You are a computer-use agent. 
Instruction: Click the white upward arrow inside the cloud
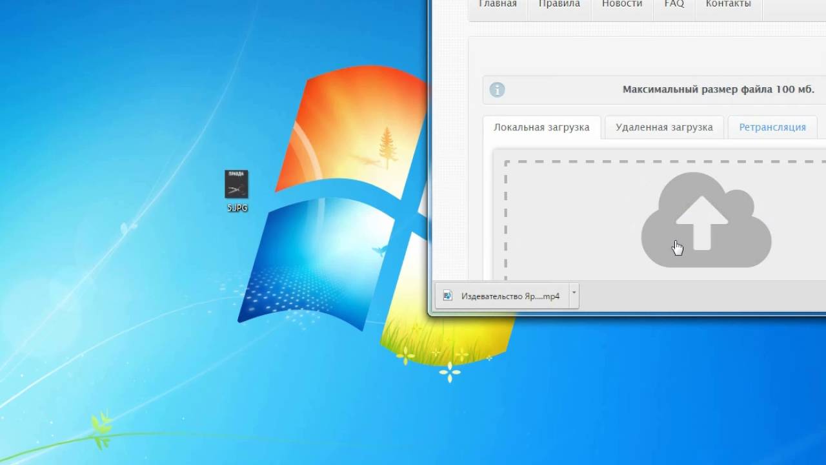(x=702, y=223)
